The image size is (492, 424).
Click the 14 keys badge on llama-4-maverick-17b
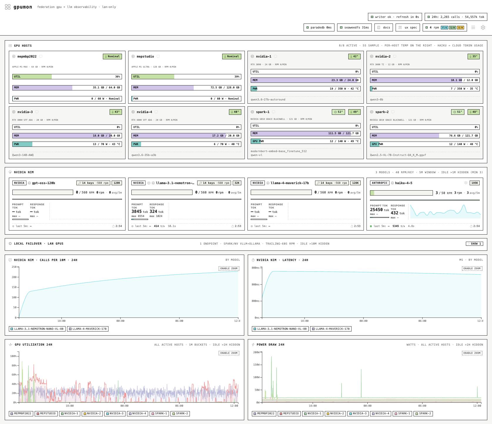click(x=332, y=183)
